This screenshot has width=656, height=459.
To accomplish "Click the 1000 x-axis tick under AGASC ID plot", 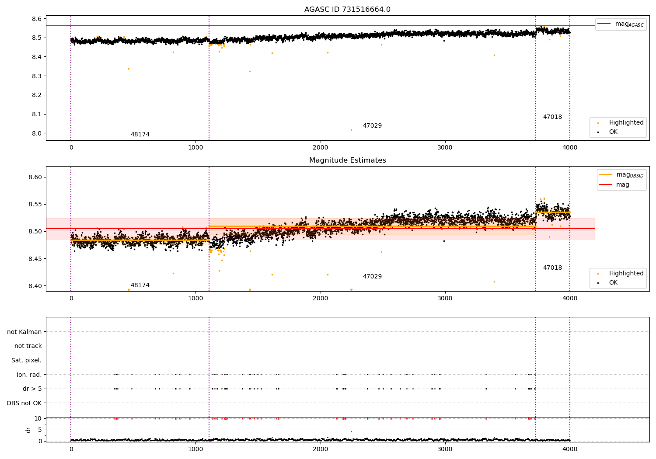I will (x=195, y=148).
